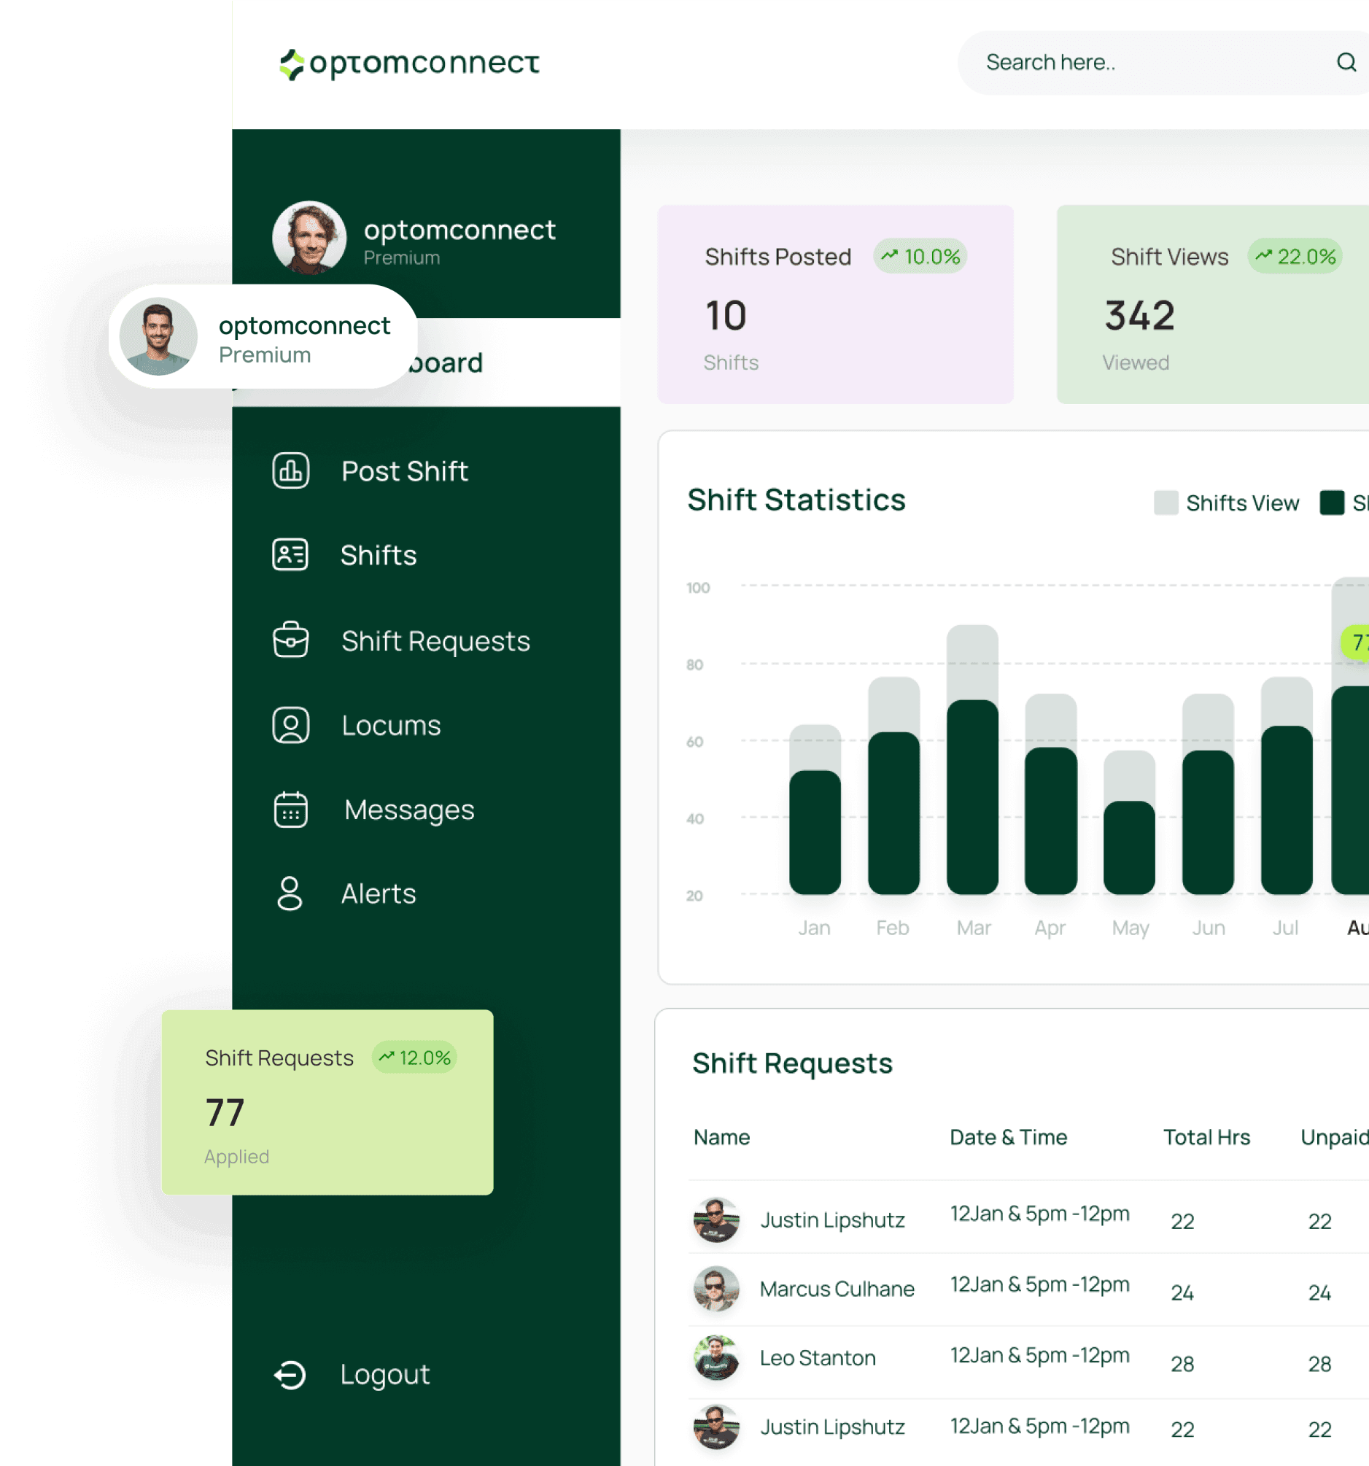Viewport: 1369px width, 1466px height.
Task: Click the sidebar profile photo in green panel
Action: [x=309, y=238]
